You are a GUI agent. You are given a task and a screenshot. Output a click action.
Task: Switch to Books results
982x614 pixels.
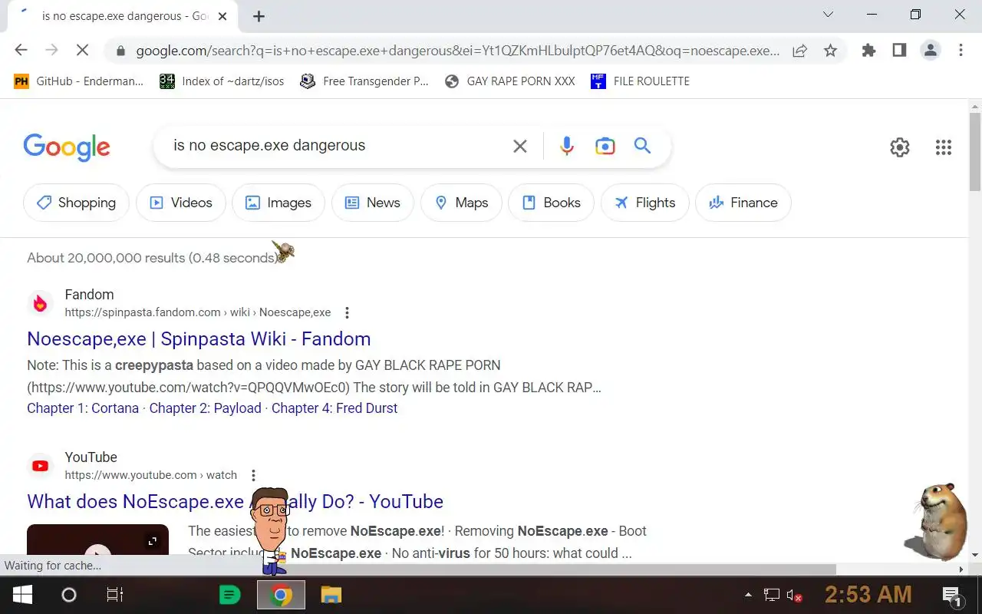pos(551,203)
